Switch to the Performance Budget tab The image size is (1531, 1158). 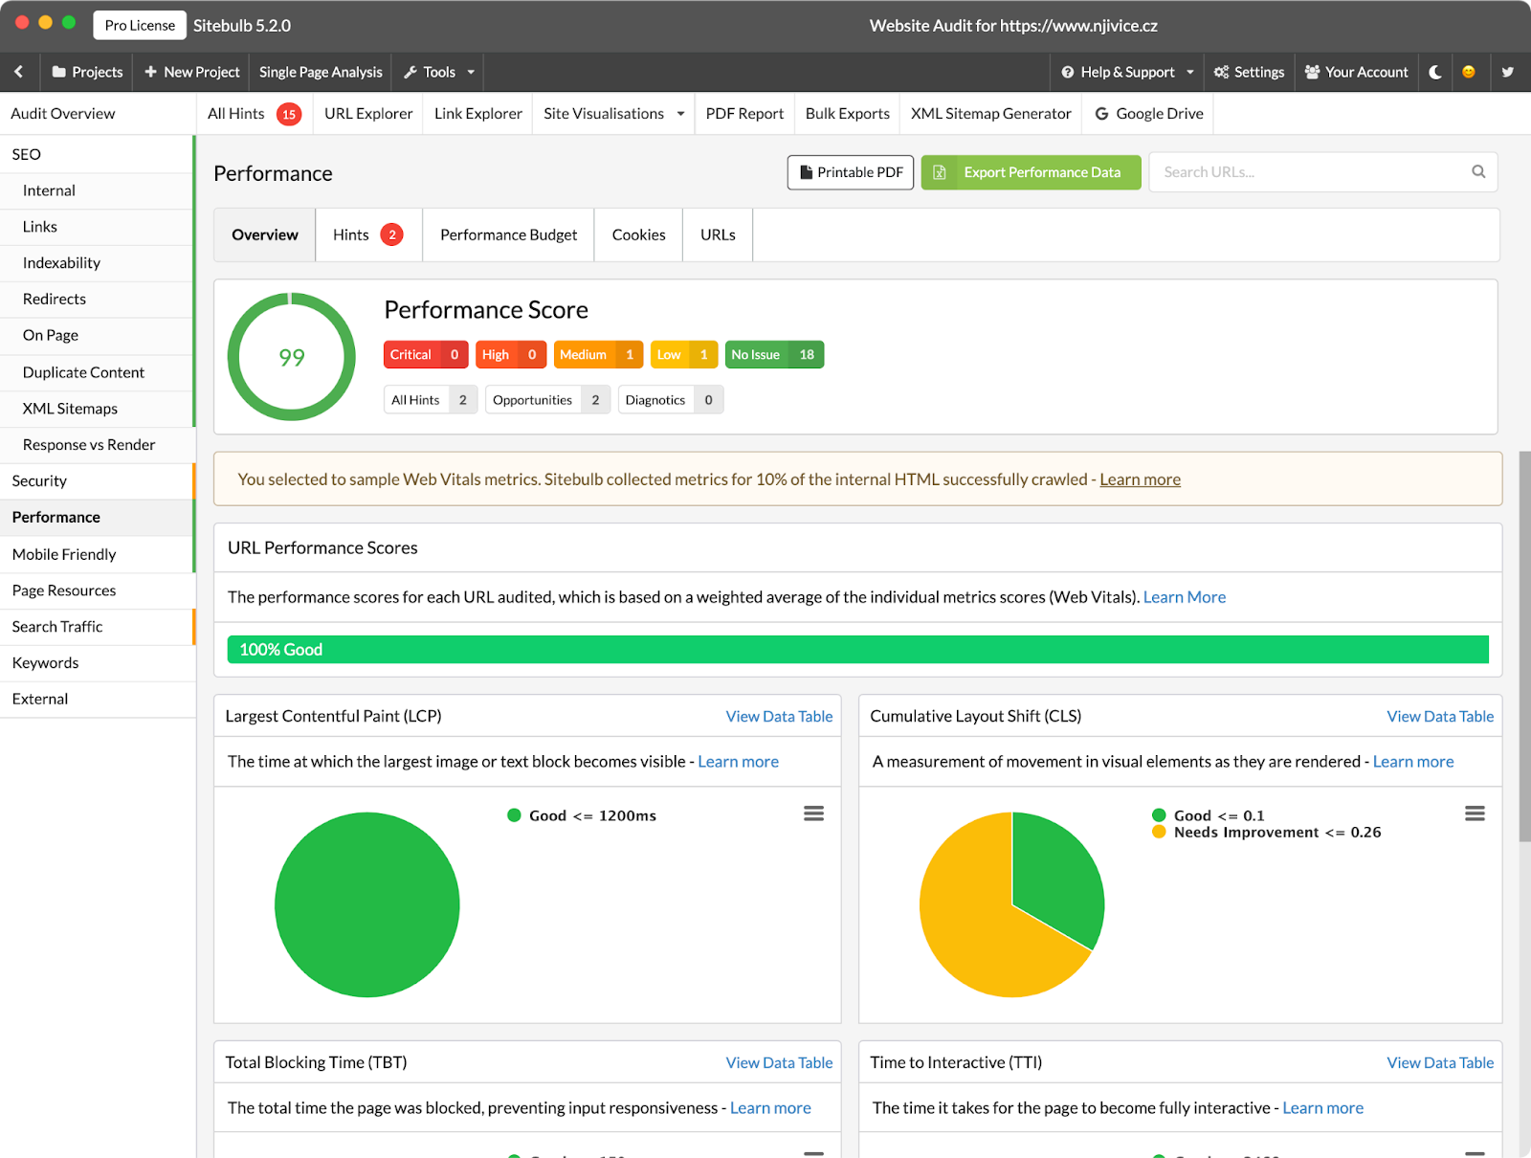pyautogui.click(x=508, y=234)
